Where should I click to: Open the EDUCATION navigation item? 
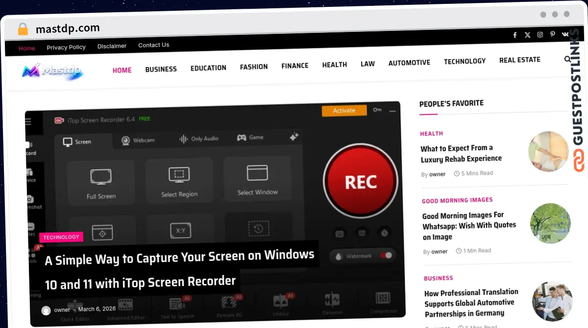(x=208, y=68)
